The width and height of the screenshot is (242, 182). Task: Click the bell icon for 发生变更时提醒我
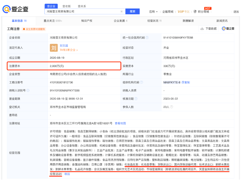pos(24,29)
